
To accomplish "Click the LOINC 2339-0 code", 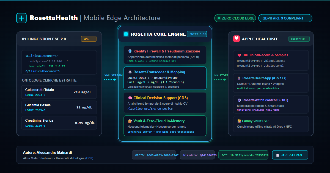I will (35, 110).
